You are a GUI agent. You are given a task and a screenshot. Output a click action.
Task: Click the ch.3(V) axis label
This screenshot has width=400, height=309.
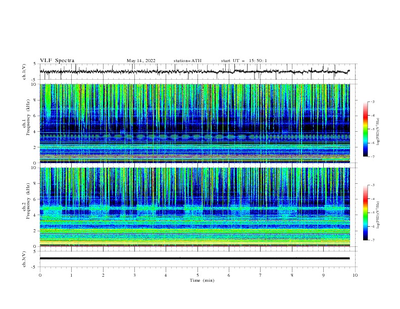coord(24,259)
